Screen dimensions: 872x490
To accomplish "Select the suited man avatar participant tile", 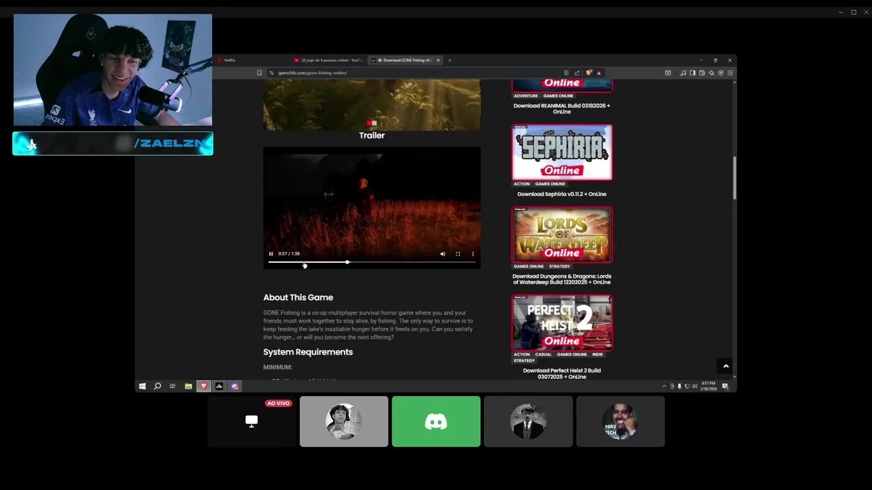I will (x=528, y=422).
